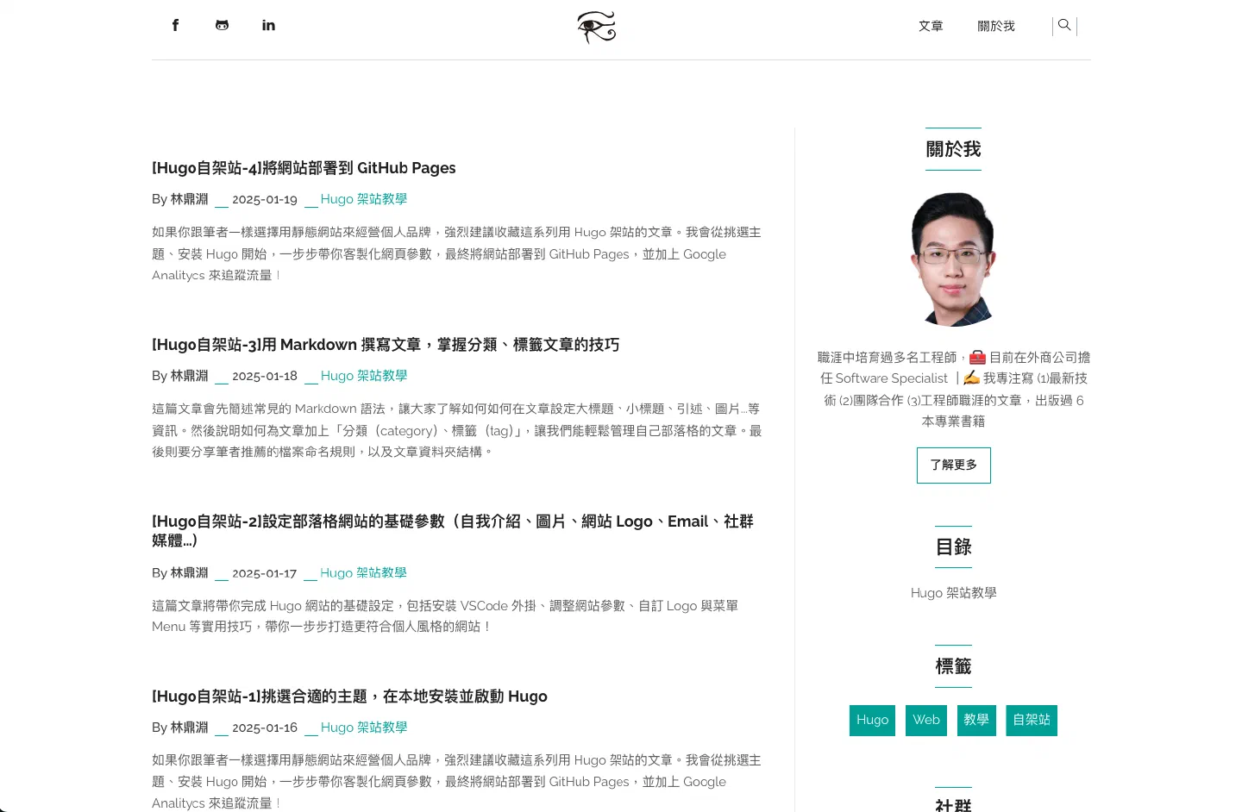1242x812 pixels.
Task: Click author name 林鼎淵 on the 2025-01-16 post
Action: click(190, 728)
